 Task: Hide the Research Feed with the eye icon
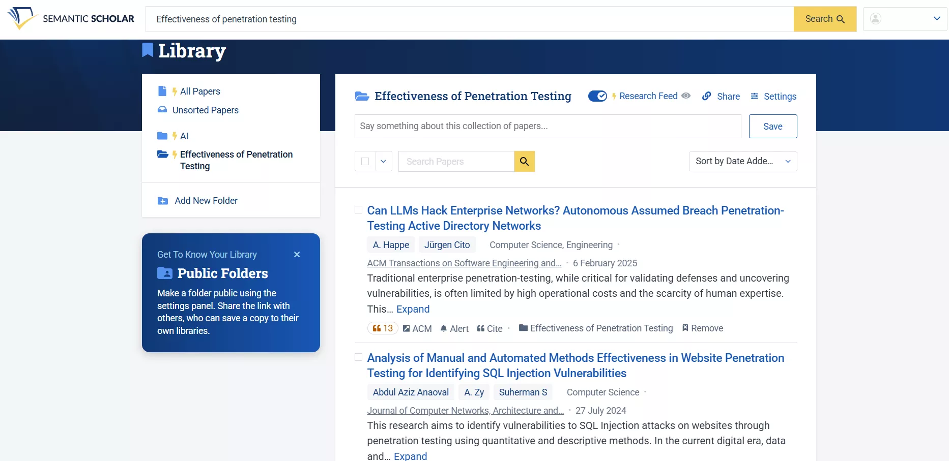coord(686,96)
